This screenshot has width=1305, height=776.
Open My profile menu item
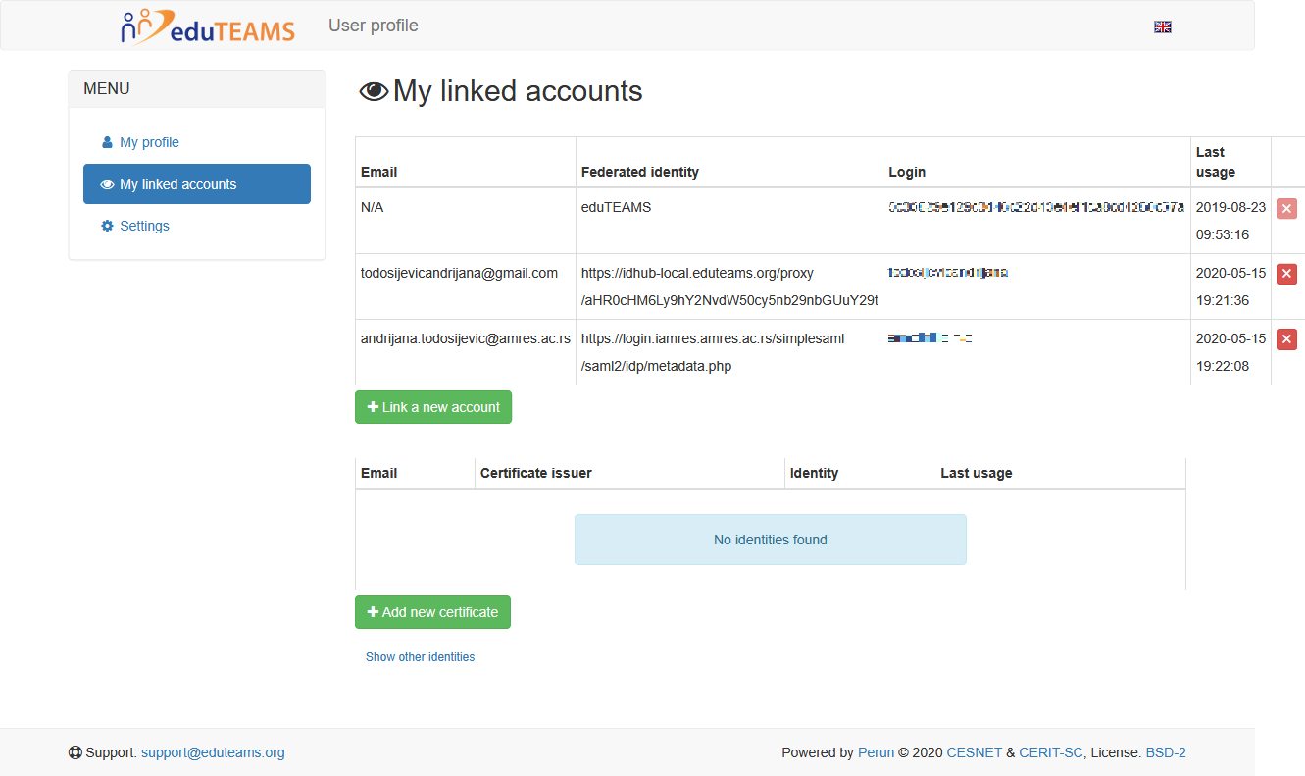click(196, 142)
